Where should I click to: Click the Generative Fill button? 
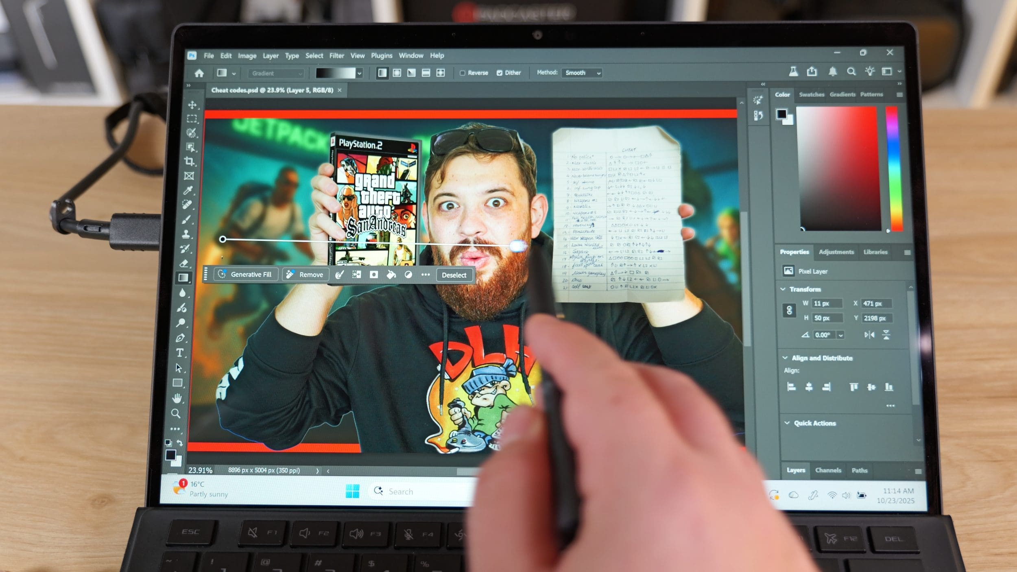pos(246,275)
